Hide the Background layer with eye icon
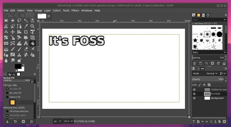The height and width of the screenshot is (127, 231). [x=194, y=98]
